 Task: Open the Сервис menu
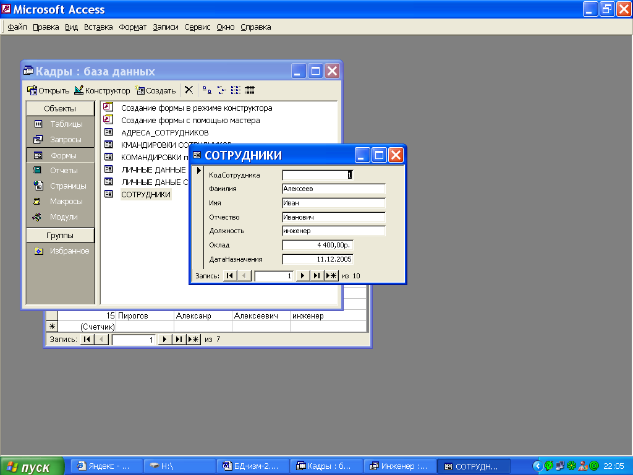(x=197, y=27)
